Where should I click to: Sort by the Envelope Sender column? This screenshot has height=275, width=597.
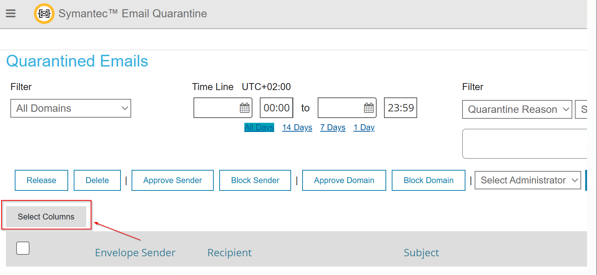coord(135,253)
